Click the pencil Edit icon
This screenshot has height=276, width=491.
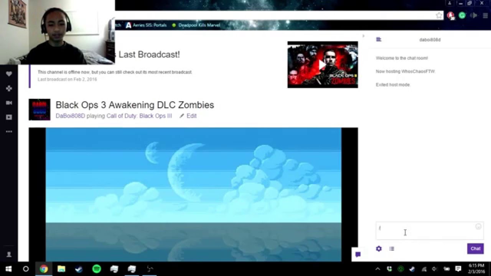coord(182,116)
